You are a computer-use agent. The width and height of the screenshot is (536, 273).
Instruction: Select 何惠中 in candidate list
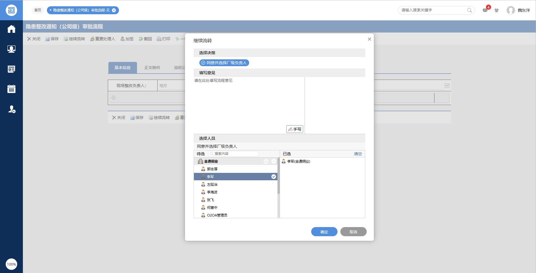click(x=236, y=208)
